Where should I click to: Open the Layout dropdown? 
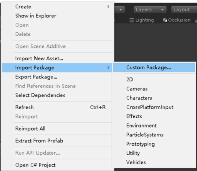(184, 10)
